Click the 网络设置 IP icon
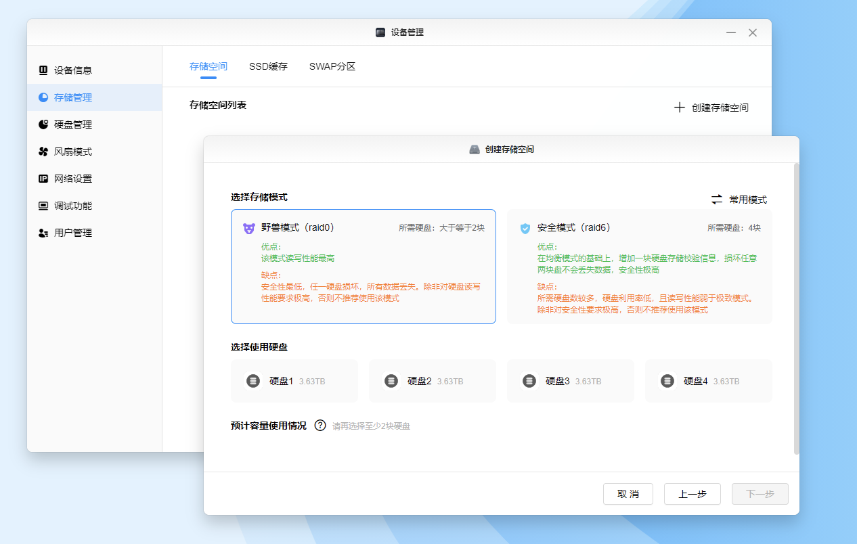Viewport: 857px width, 544px height. [43, 179]
